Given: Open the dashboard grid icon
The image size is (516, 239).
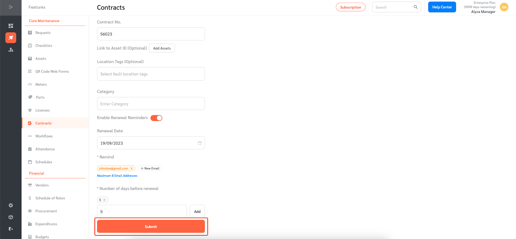Looking at the screenshot, I should click(11, 25).
